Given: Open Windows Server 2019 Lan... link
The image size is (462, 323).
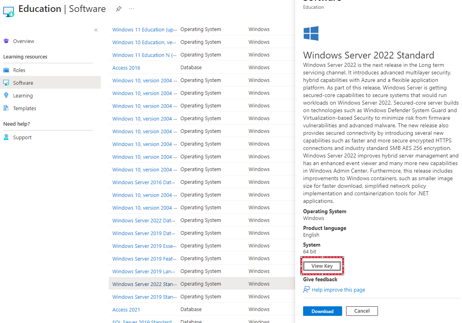Looking at the screenshot, I should [x=143, y=271].
